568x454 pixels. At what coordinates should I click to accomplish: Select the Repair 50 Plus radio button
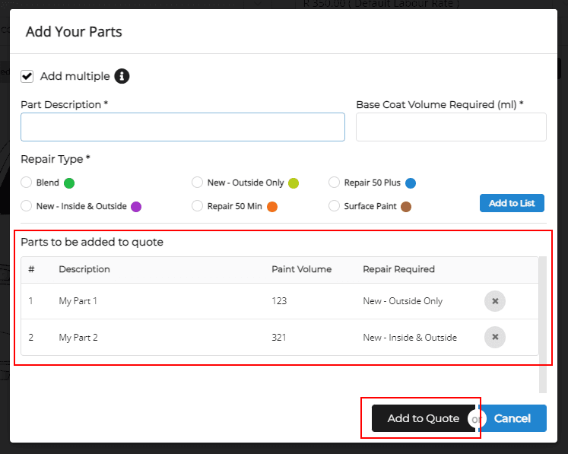click(335, 183)
